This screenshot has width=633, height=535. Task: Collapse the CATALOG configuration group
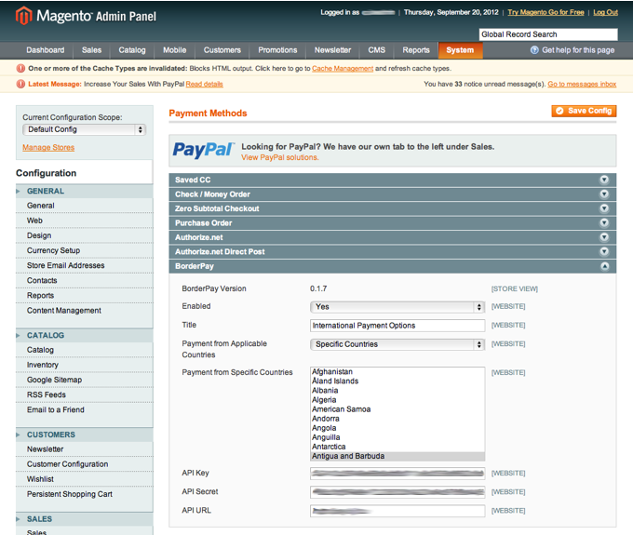click(85, 335)
